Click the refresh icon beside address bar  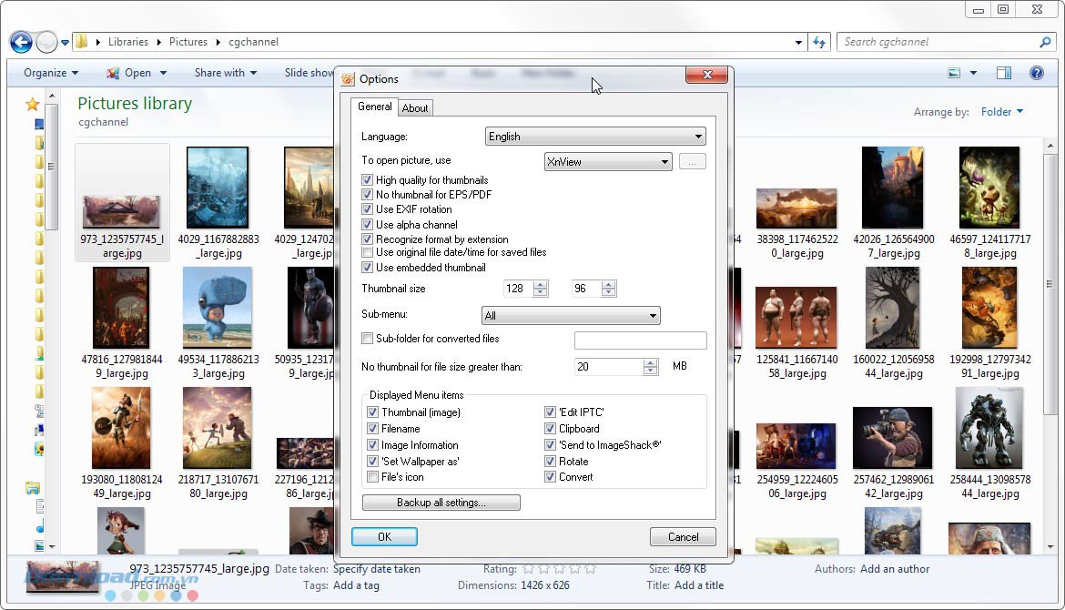819,42
